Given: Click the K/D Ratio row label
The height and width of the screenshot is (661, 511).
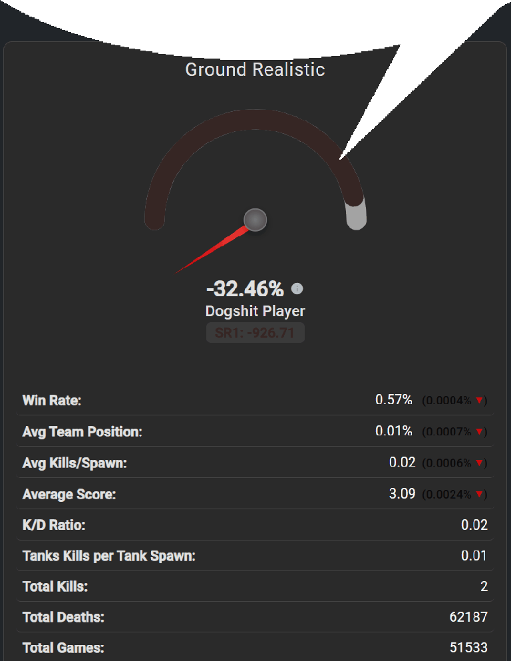Looking at the screenshot, I should click(54, 525).
